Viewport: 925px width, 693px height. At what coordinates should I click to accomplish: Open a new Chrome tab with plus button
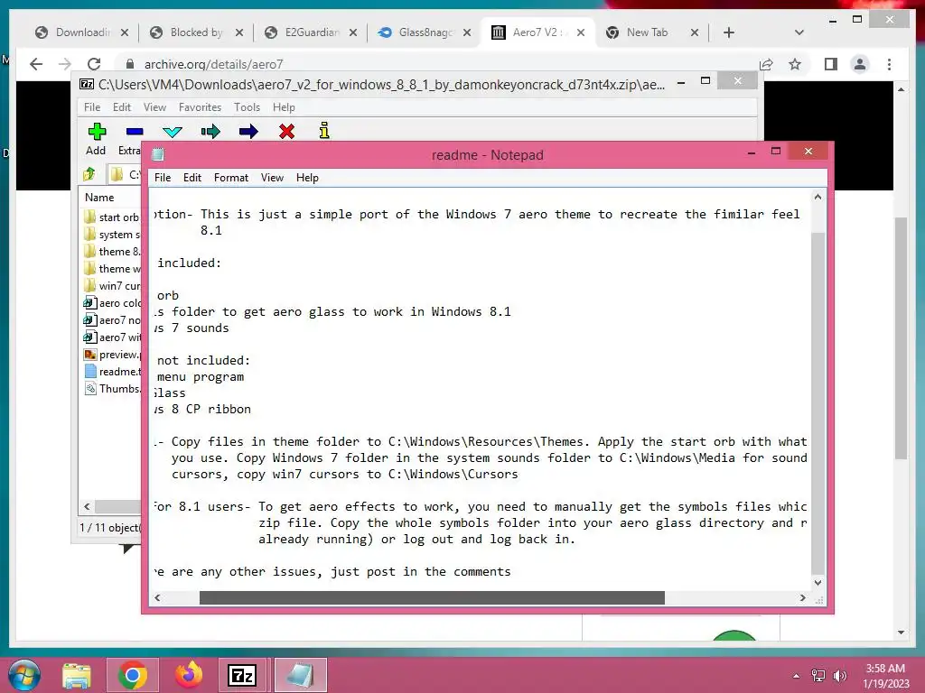coord(729,32)
